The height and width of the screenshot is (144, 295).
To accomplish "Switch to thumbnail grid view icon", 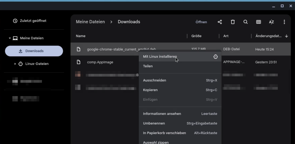I will click(x=258, y=22).
